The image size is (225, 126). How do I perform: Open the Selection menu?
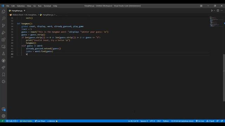[x=21, y=6]
